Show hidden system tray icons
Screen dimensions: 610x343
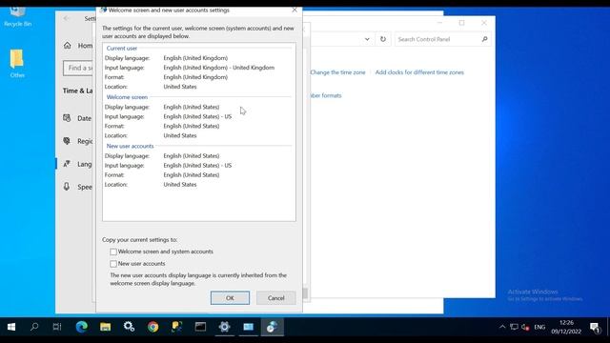[502, 327]
